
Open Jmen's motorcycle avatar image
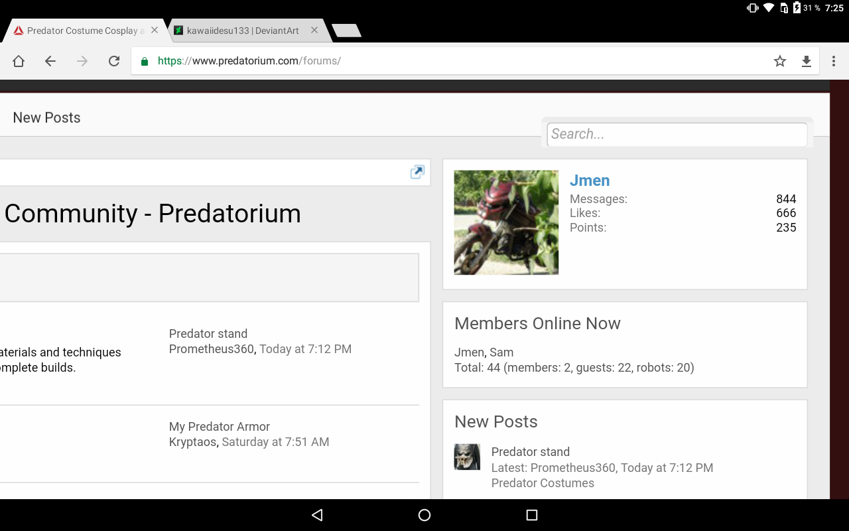(506, 222)
